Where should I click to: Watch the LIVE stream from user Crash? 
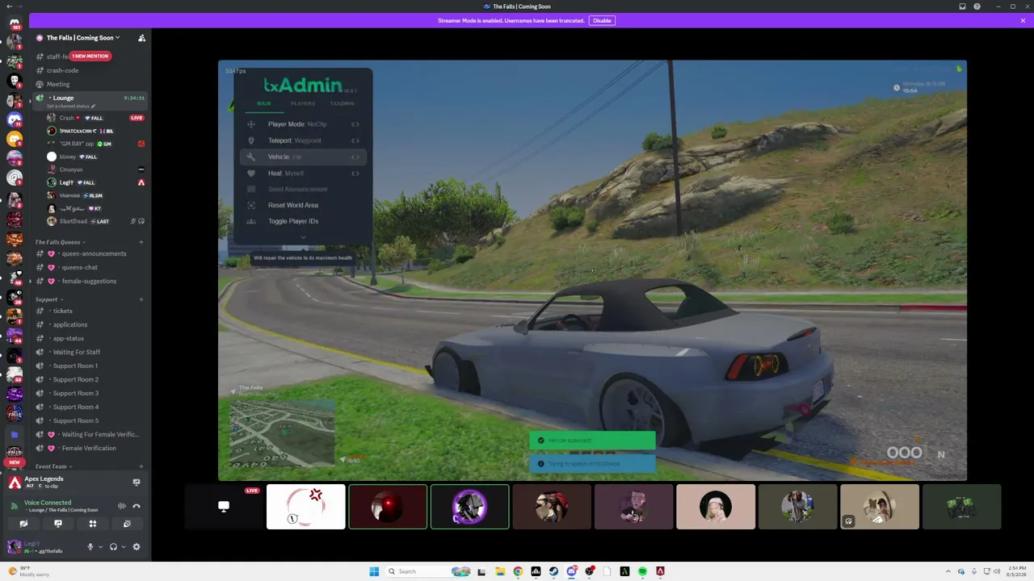pyautogui.click(x=137, y=118)
